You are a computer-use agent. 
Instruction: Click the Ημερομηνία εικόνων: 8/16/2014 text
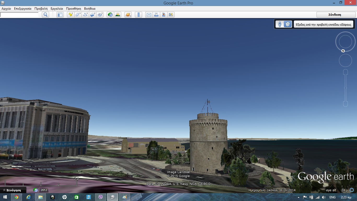coord(272,190)
